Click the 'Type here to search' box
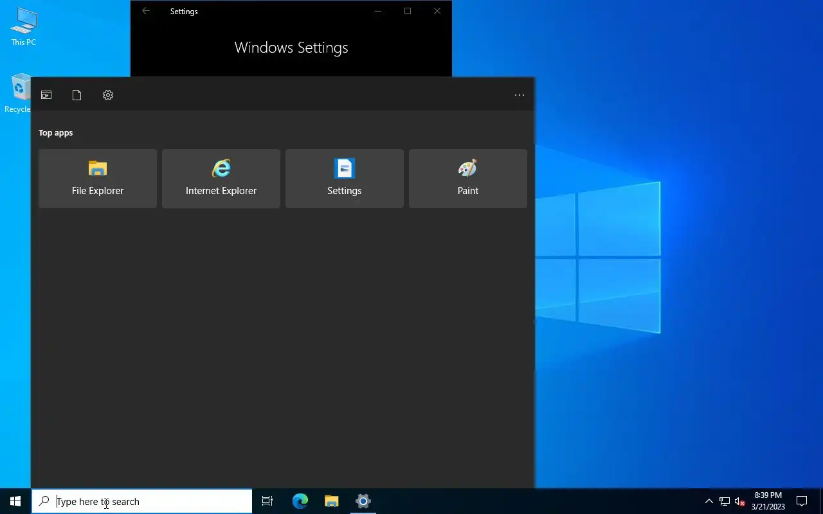 pos(142,501)
